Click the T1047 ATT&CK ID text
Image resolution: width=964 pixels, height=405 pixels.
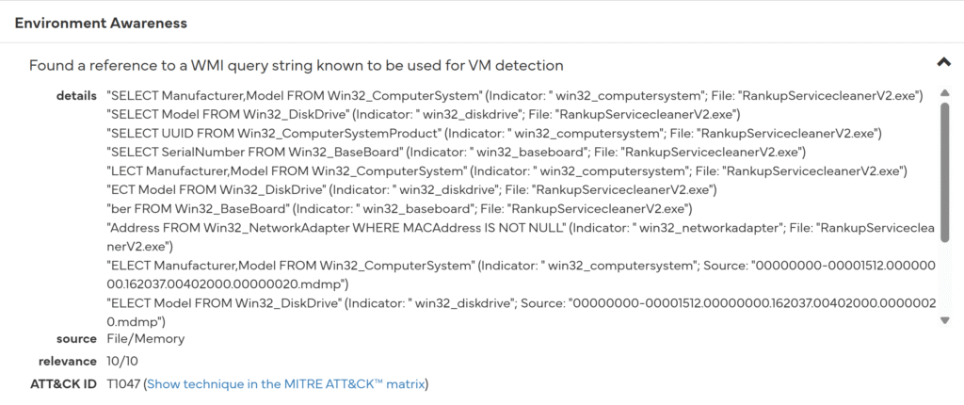(x=122, y=384)
